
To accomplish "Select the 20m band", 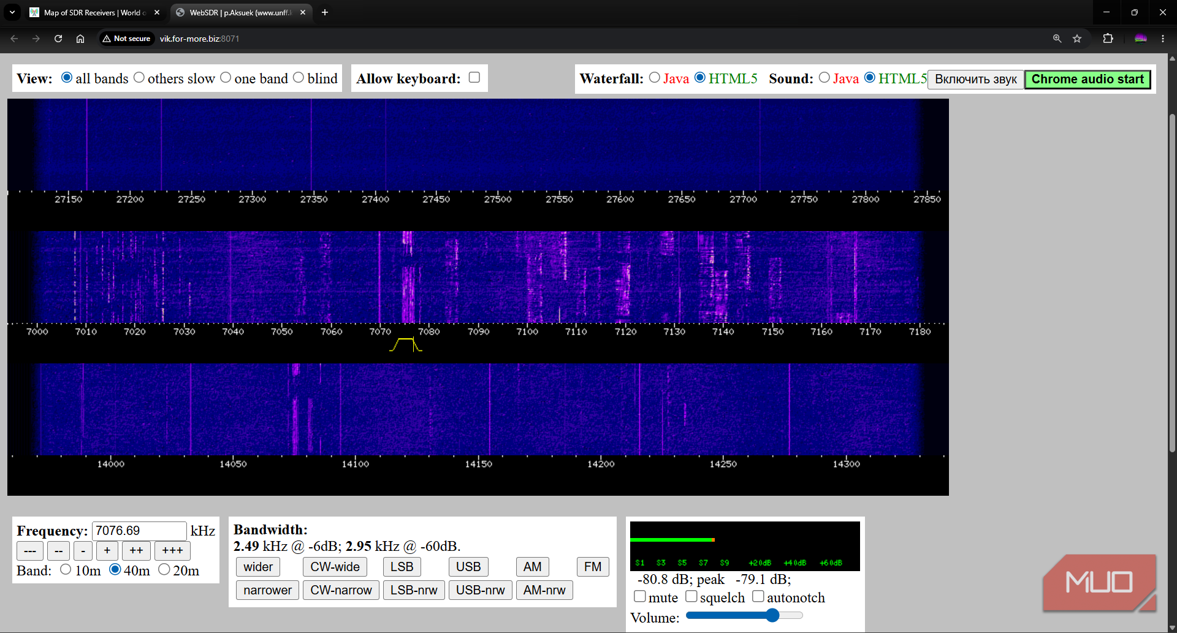I will pyautogui.click(x=164, y=570).
